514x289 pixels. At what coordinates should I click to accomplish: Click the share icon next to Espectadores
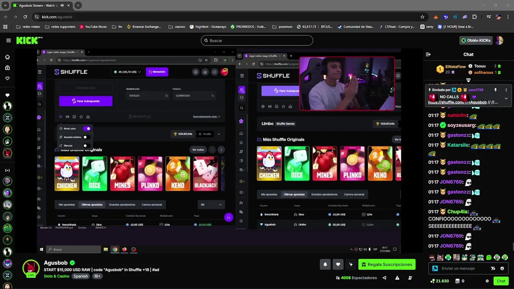(x=384, y=278)
